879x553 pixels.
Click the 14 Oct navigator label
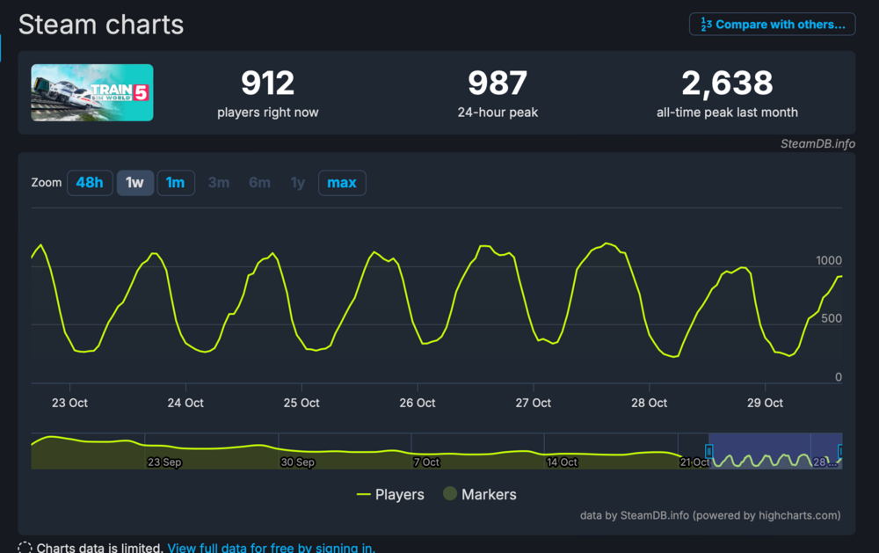pyautogui.click(x=562, y=462)
